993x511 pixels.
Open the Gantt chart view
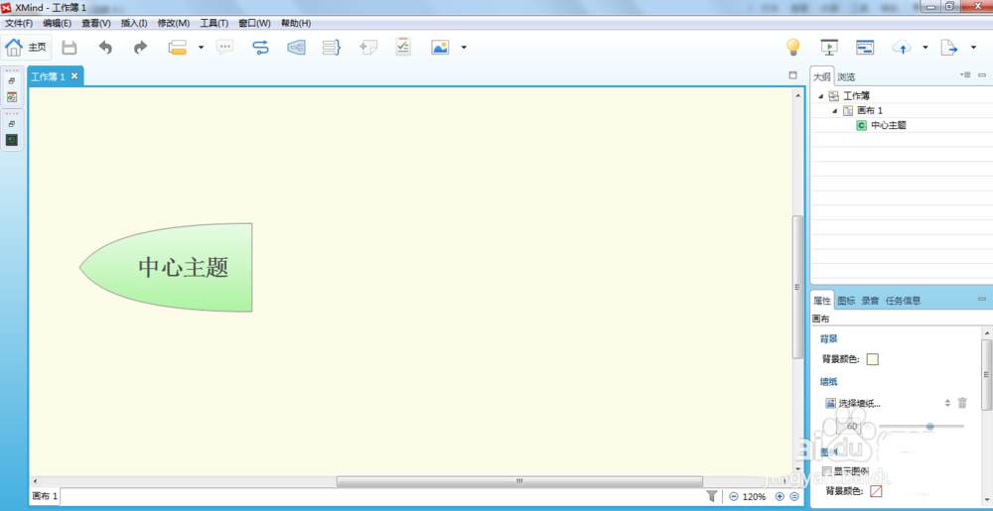coord(865,48)
